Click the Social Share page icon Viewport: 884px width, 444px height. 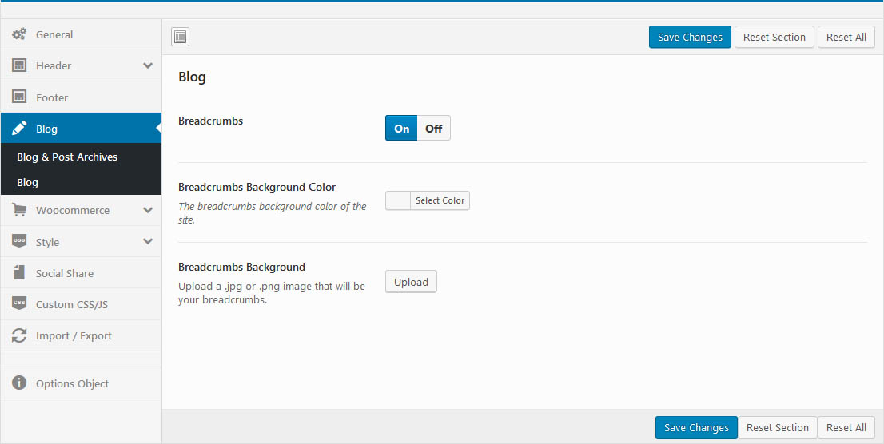tap(19, 273)
